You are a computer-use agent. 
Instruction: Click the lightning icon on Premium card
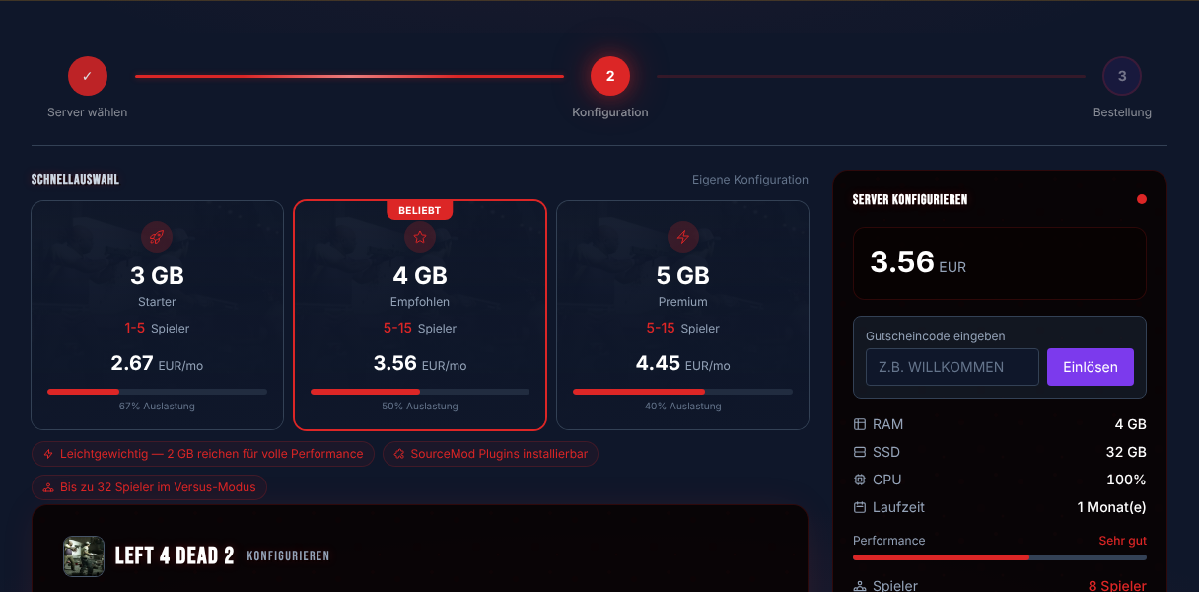click(x=683, y=237)
